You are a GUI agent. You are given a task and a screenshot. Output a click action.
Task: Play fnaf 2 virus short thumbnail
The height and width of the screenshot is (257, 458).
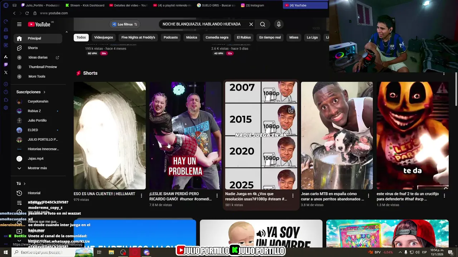coord(413,136)
